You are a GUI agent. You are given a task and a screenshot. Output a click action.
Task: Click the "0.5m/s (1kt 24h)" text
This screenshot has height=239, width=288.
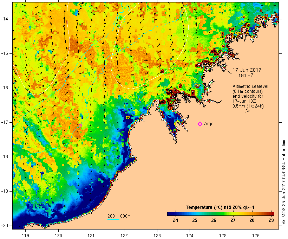click(248, 106)
